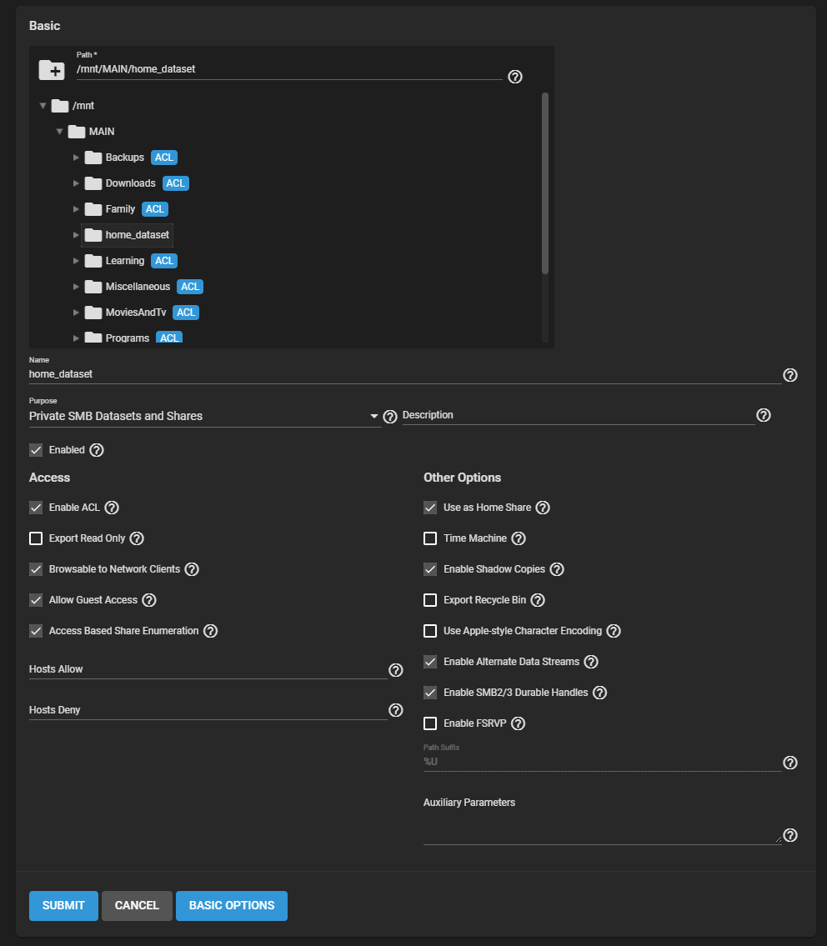
Task: Expand the Backups folder in tree
Action: coord(76,158)
